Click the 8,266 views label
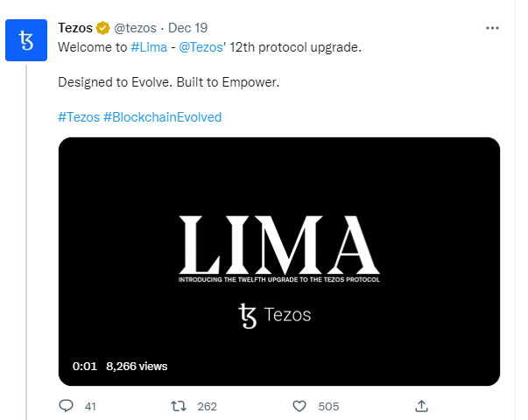 pos(137,366)
